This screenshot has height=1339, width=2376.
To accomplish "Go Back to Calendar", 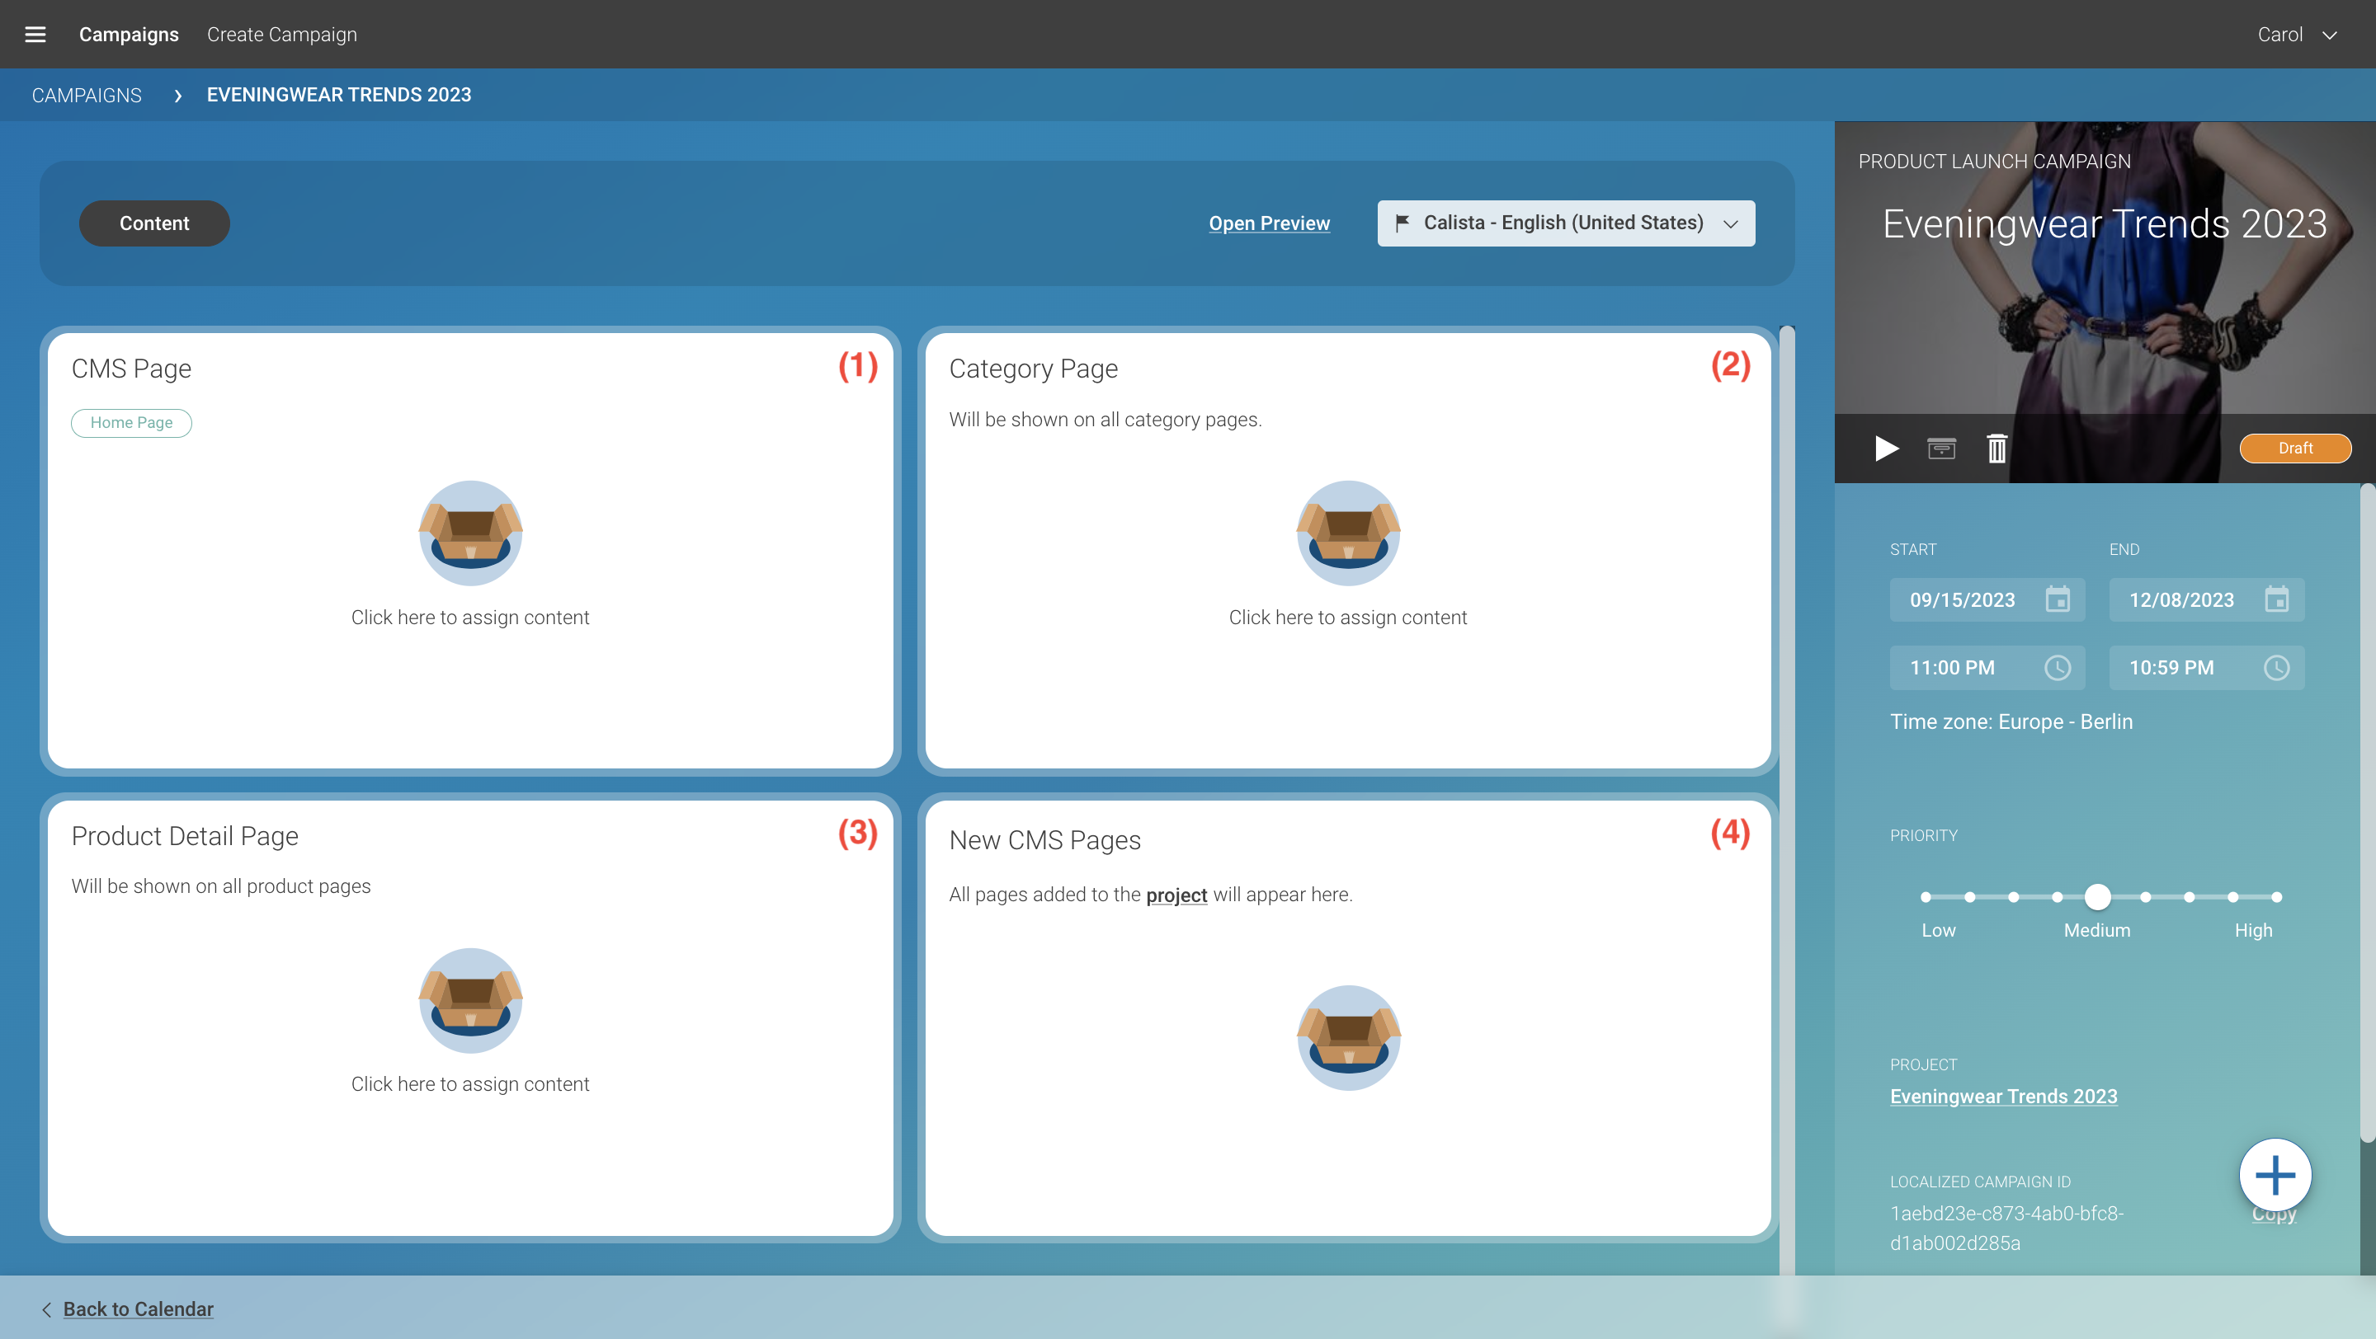I will pos(138,1308).
